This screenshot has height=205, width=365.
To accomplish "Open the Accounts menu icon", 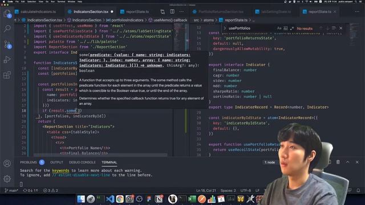I will tap(7, 163).
